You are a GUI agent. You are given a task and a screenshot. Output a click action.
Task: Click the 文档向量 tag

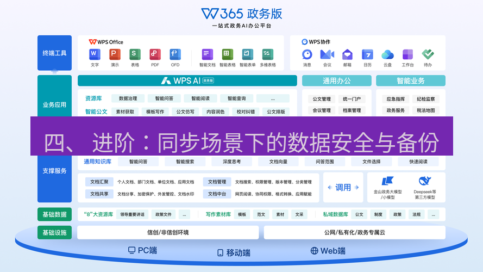tap(278, 162)
